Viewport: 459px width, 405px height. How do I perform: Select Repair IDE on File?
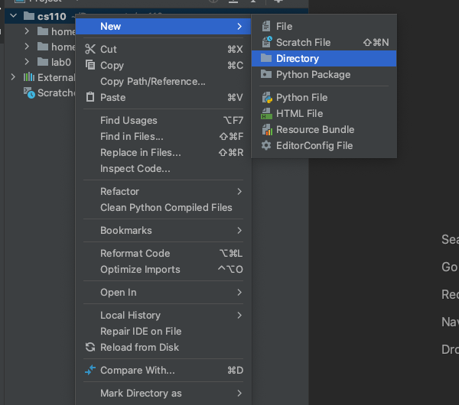163,332
